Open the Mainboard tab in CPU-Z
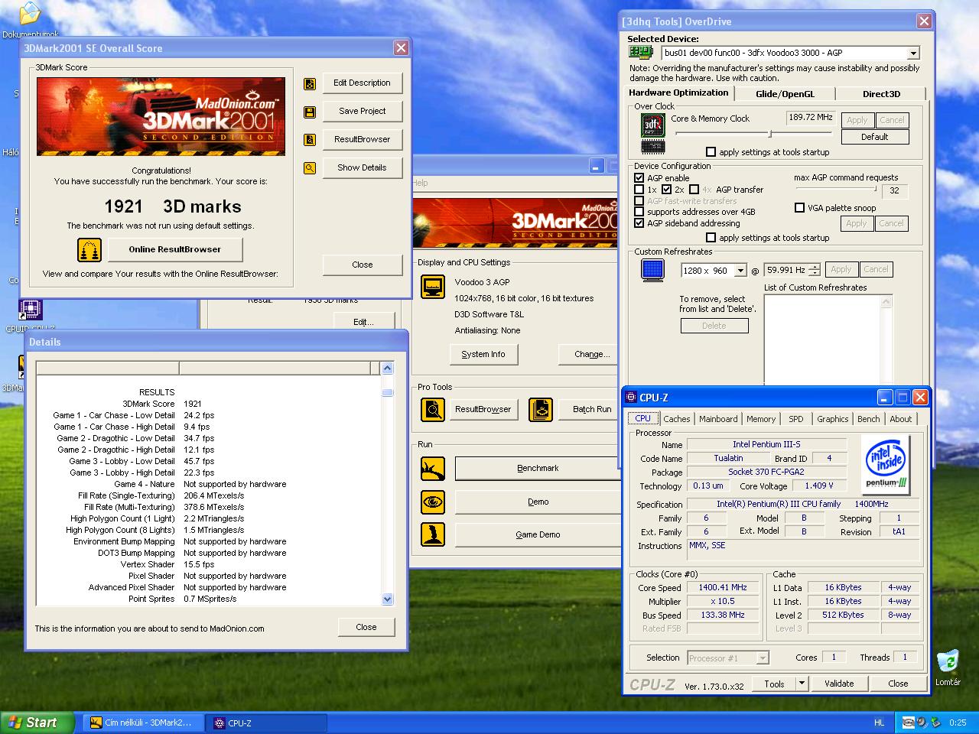 click(718, 419)
